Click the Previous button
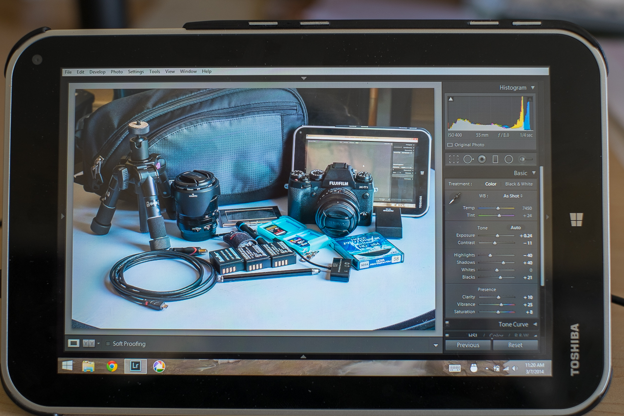The width and height of the screenshot is (624, 416). pyautogui.click(x=468, y=345)
